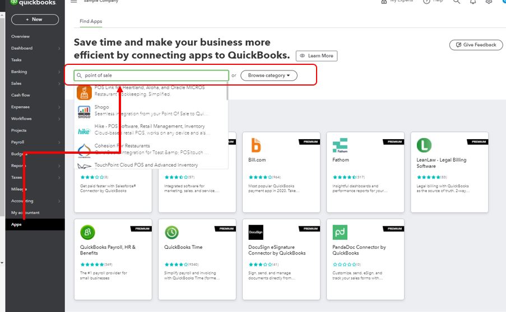Click the PandaDoc Connector app icon
Image resolution: width=506 pixels, height=312 pixels.
pyautogui.click(x=340, y=232)
